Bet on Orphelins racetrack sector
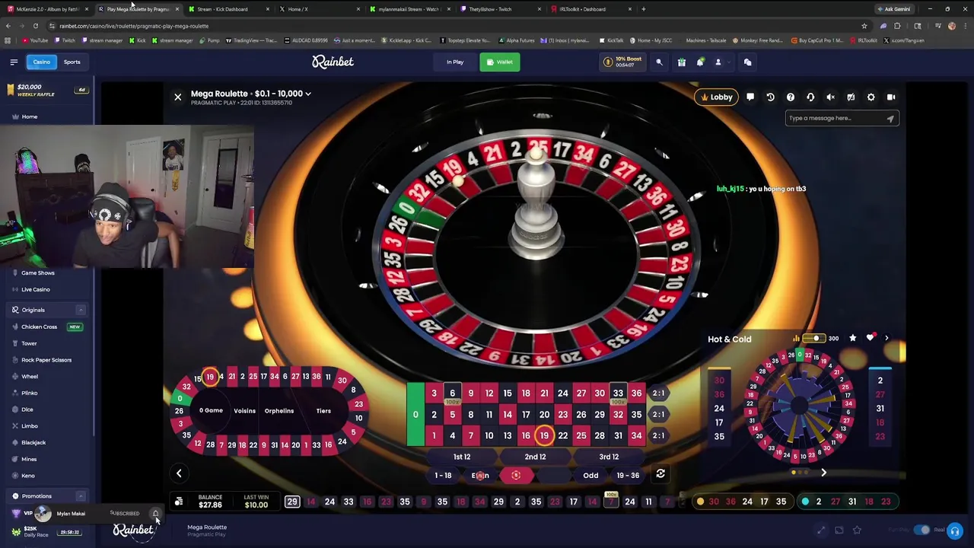974x548 pixels. (x=279, y=411)
